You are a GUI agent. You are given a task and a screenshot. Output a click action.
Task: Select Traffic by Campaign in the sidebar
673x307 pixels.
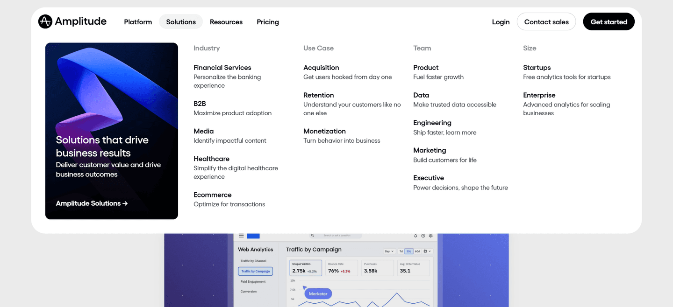point(256,271)
